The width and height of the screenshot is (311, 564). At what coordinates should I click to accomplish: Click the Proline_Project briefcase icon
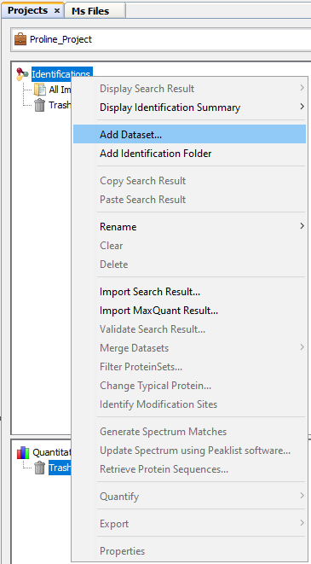20,39
